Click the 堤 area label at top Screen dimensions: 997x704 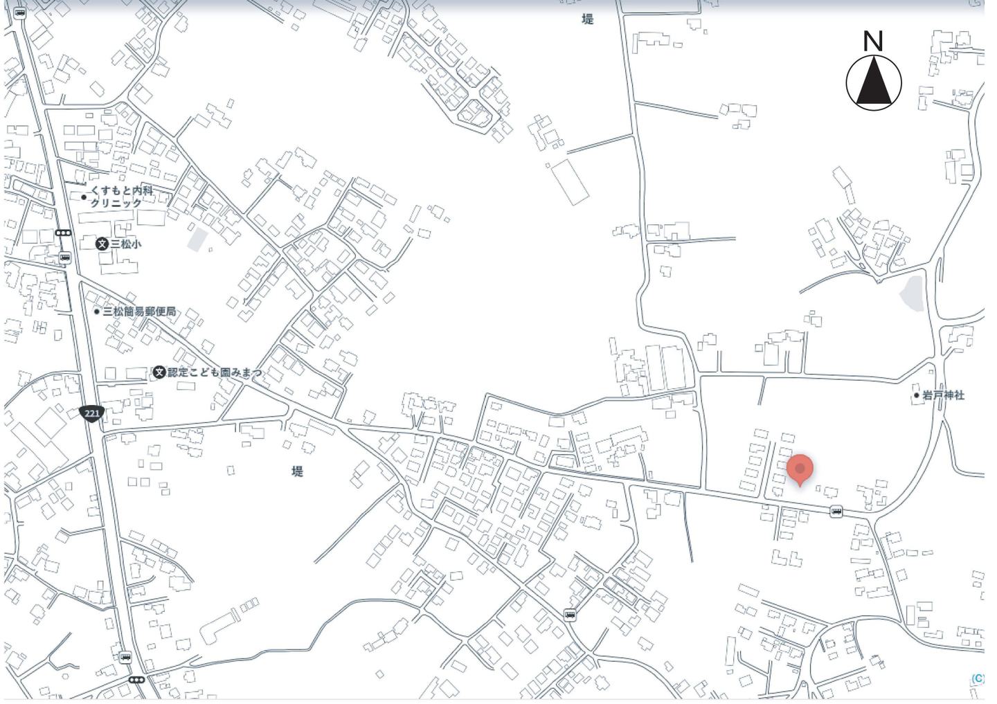click(x=587, y=19)
